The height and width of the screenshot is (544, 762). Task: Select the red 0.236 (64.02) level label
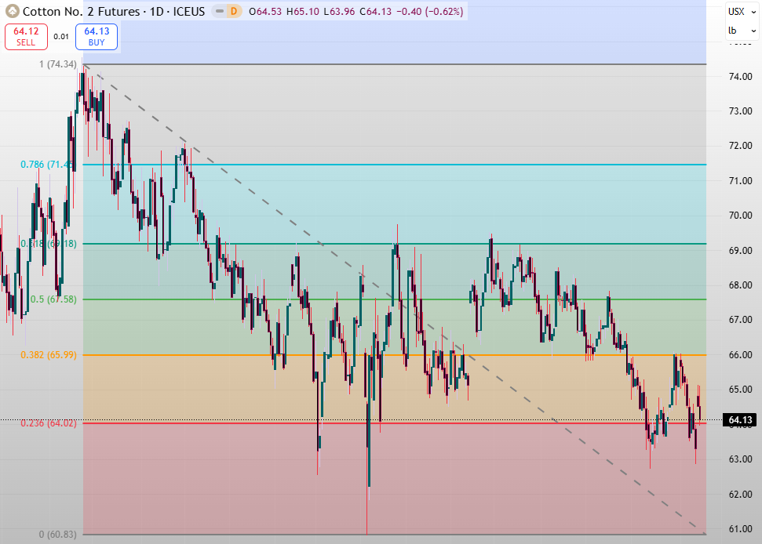point(48,423)
